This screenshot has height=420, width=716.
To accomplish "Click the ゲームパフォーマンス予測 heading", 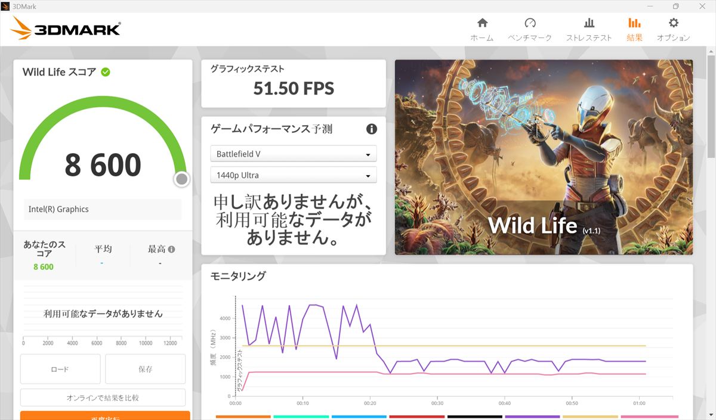I will tap(271, 129).
